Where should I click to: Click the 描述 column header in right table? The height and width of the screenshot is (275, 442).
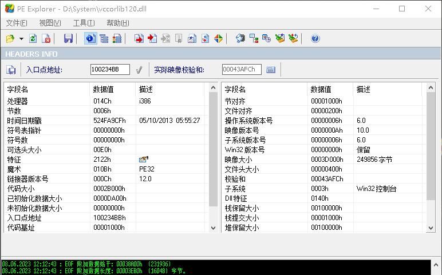pyautogui.click(x=388, y=90)
